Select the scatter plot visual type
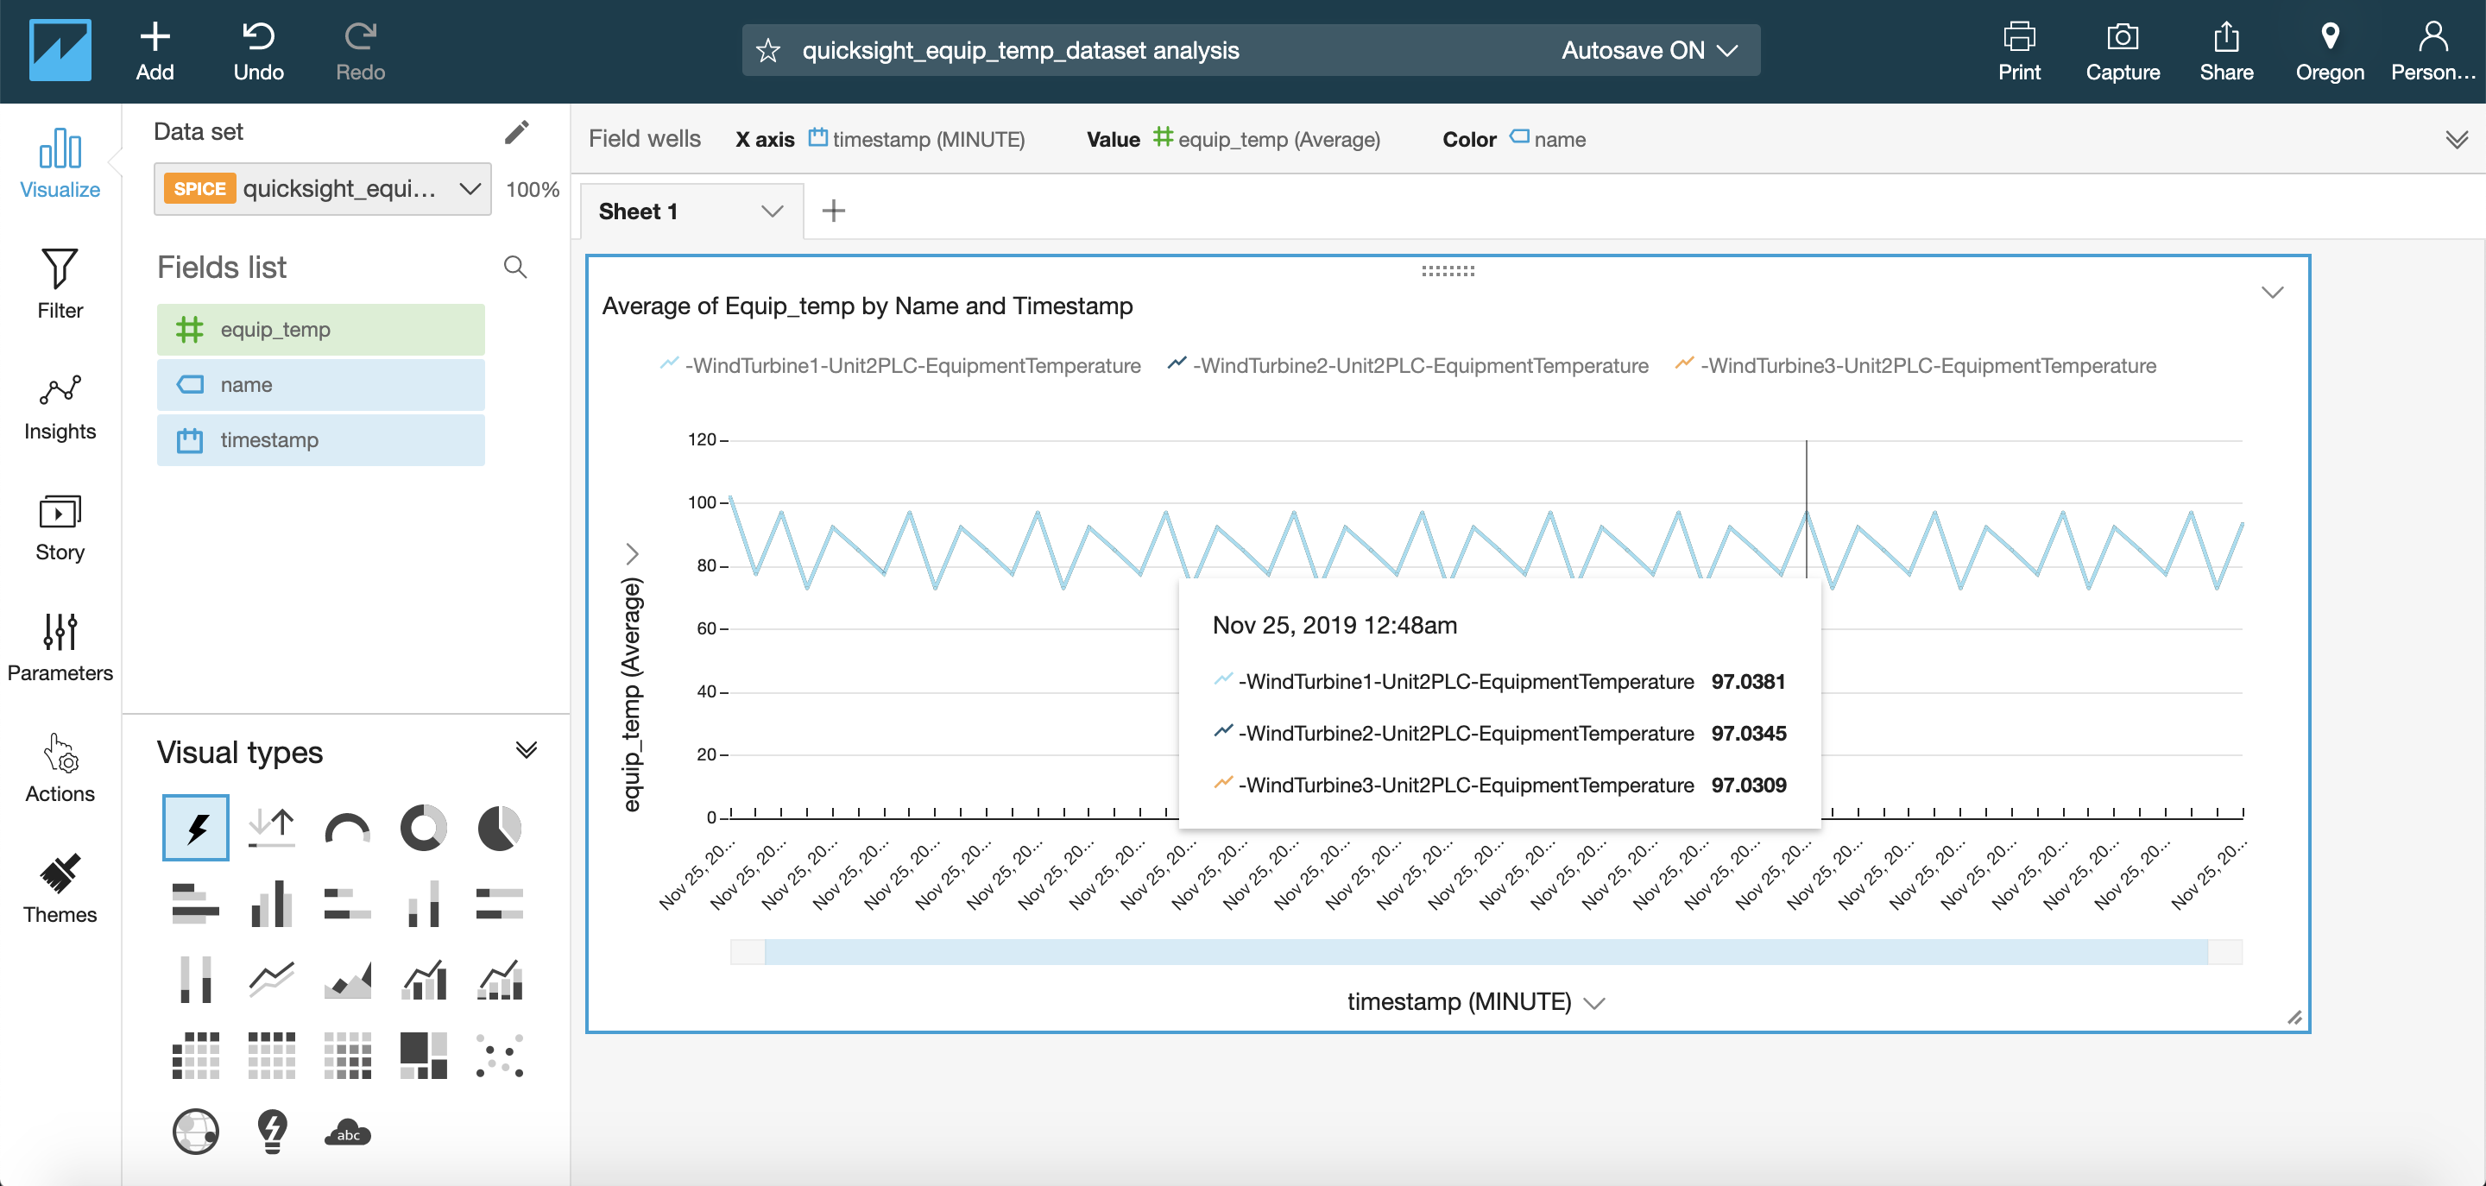Screen dimensions: 2486x1186 [x=499, y=1055]
